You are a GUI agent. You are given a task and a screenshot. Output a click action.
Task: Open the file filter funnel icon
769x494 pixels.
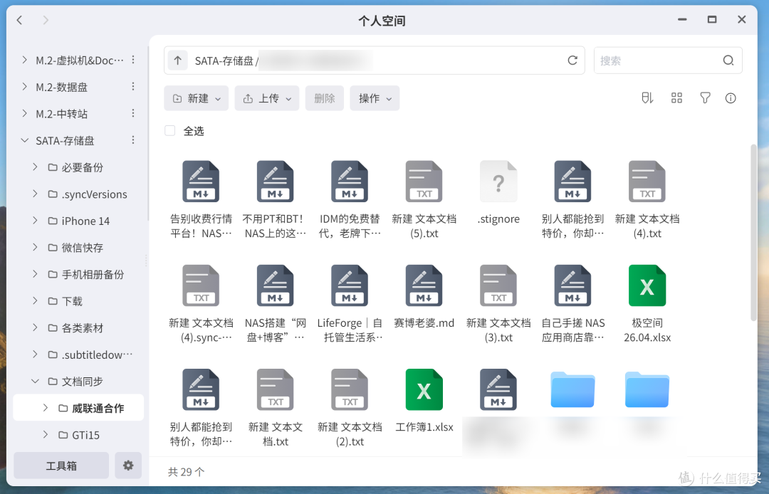click(705, 98)
